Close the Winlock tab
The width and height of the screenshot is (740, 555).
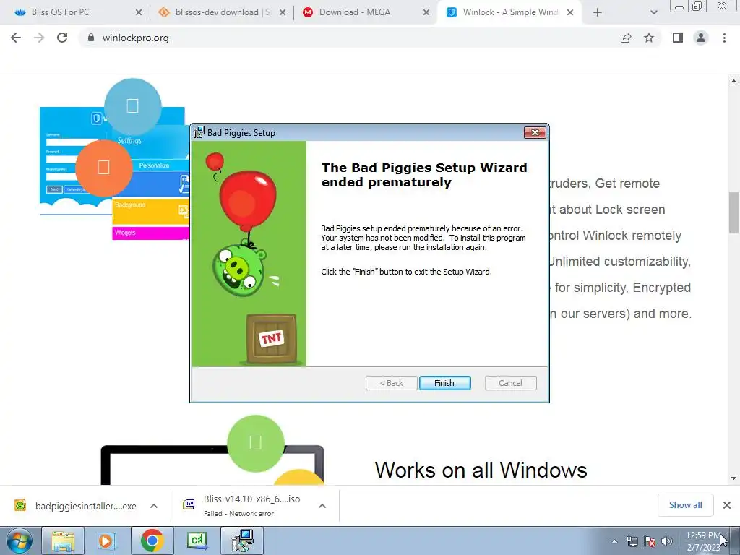[x=570, y=12]
